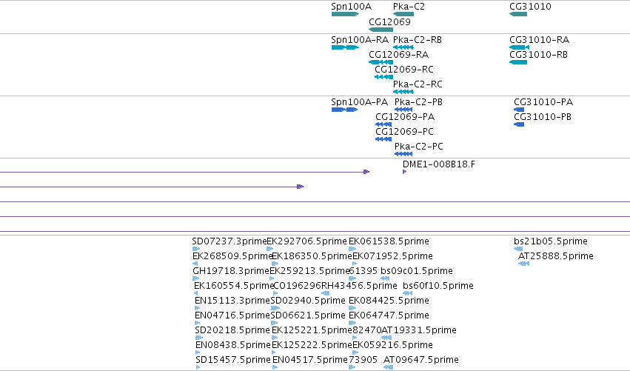This screenshot has height=371, width=630.
Task: Click the SD02940.5prime EST label
Action: [x=308, y=301]
